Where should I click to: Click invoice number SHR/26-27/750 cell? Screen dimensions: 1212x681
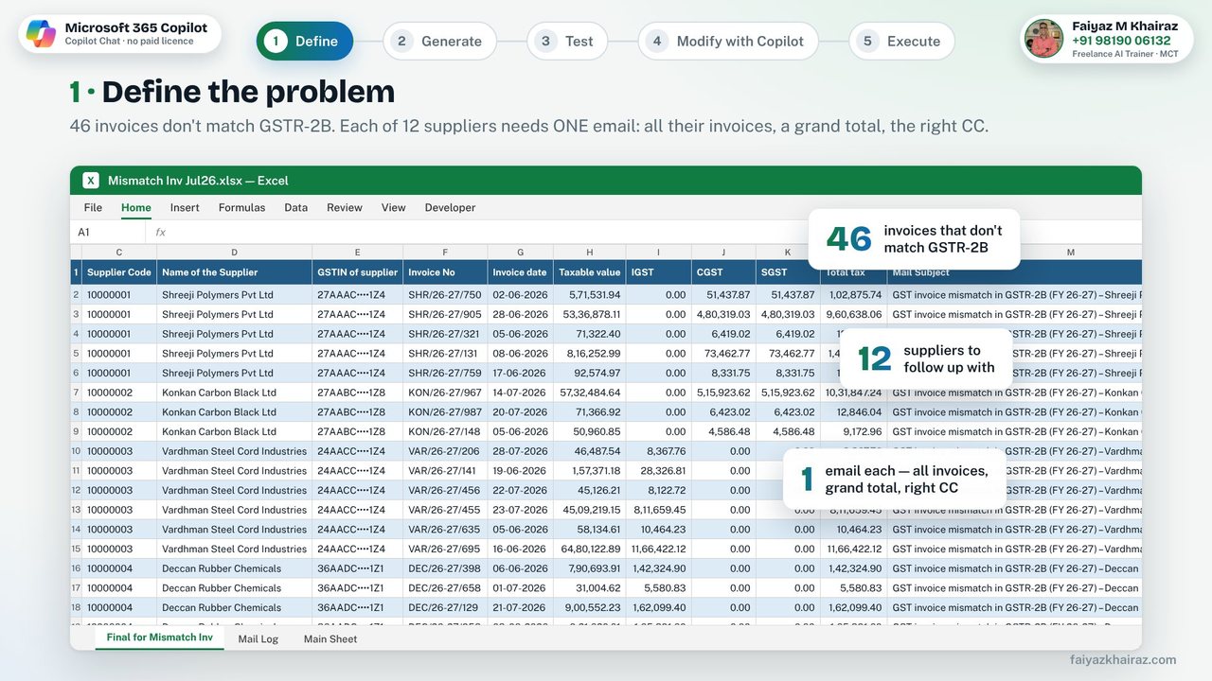[x=445, y=295]
